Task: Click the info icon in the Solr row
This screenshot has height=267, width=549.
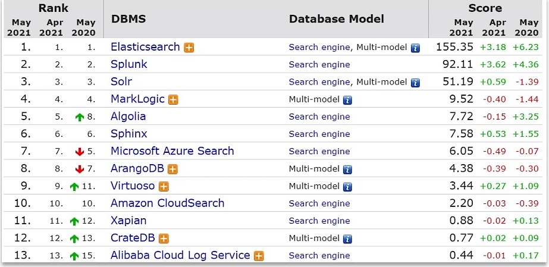Action: tap(415, 83)
